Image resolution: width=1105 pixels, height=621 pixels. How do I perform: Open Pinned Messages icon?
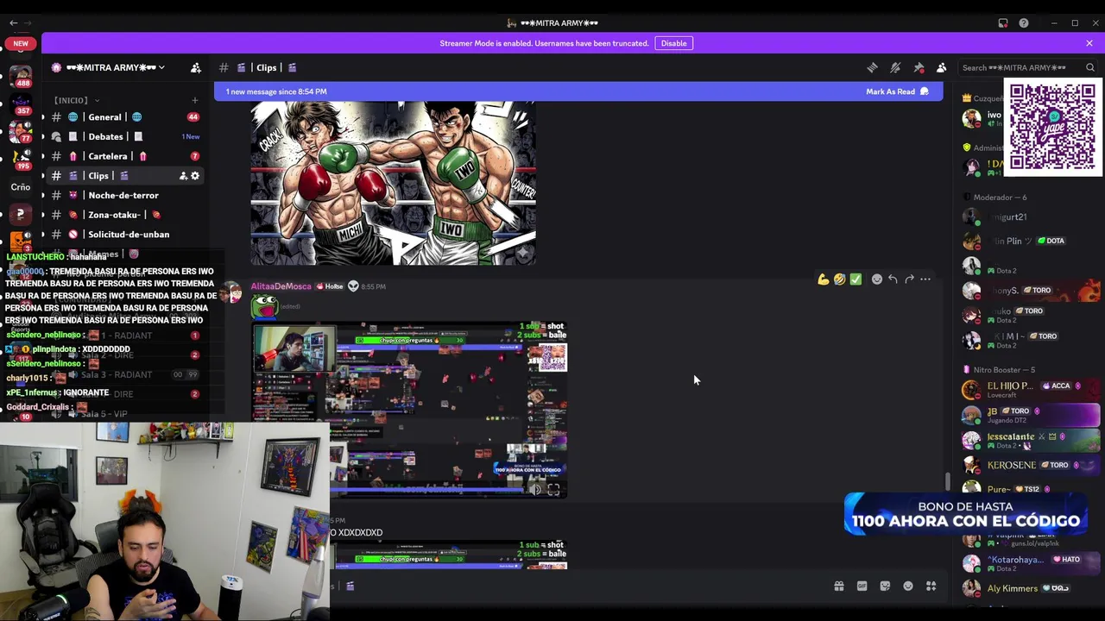coord(919,67)
